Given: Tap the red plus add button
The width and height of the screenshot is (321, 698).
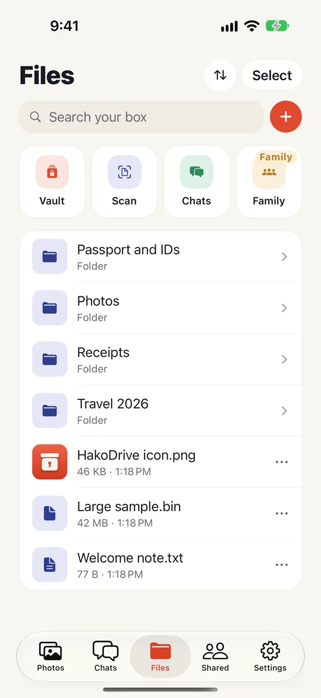Looking at the screenshot, I should pos(286,117).
